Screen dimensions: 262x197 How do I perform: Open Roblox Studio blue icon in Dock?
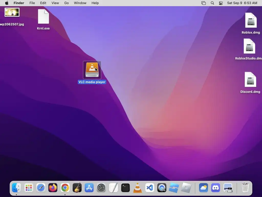coord(174,188)
